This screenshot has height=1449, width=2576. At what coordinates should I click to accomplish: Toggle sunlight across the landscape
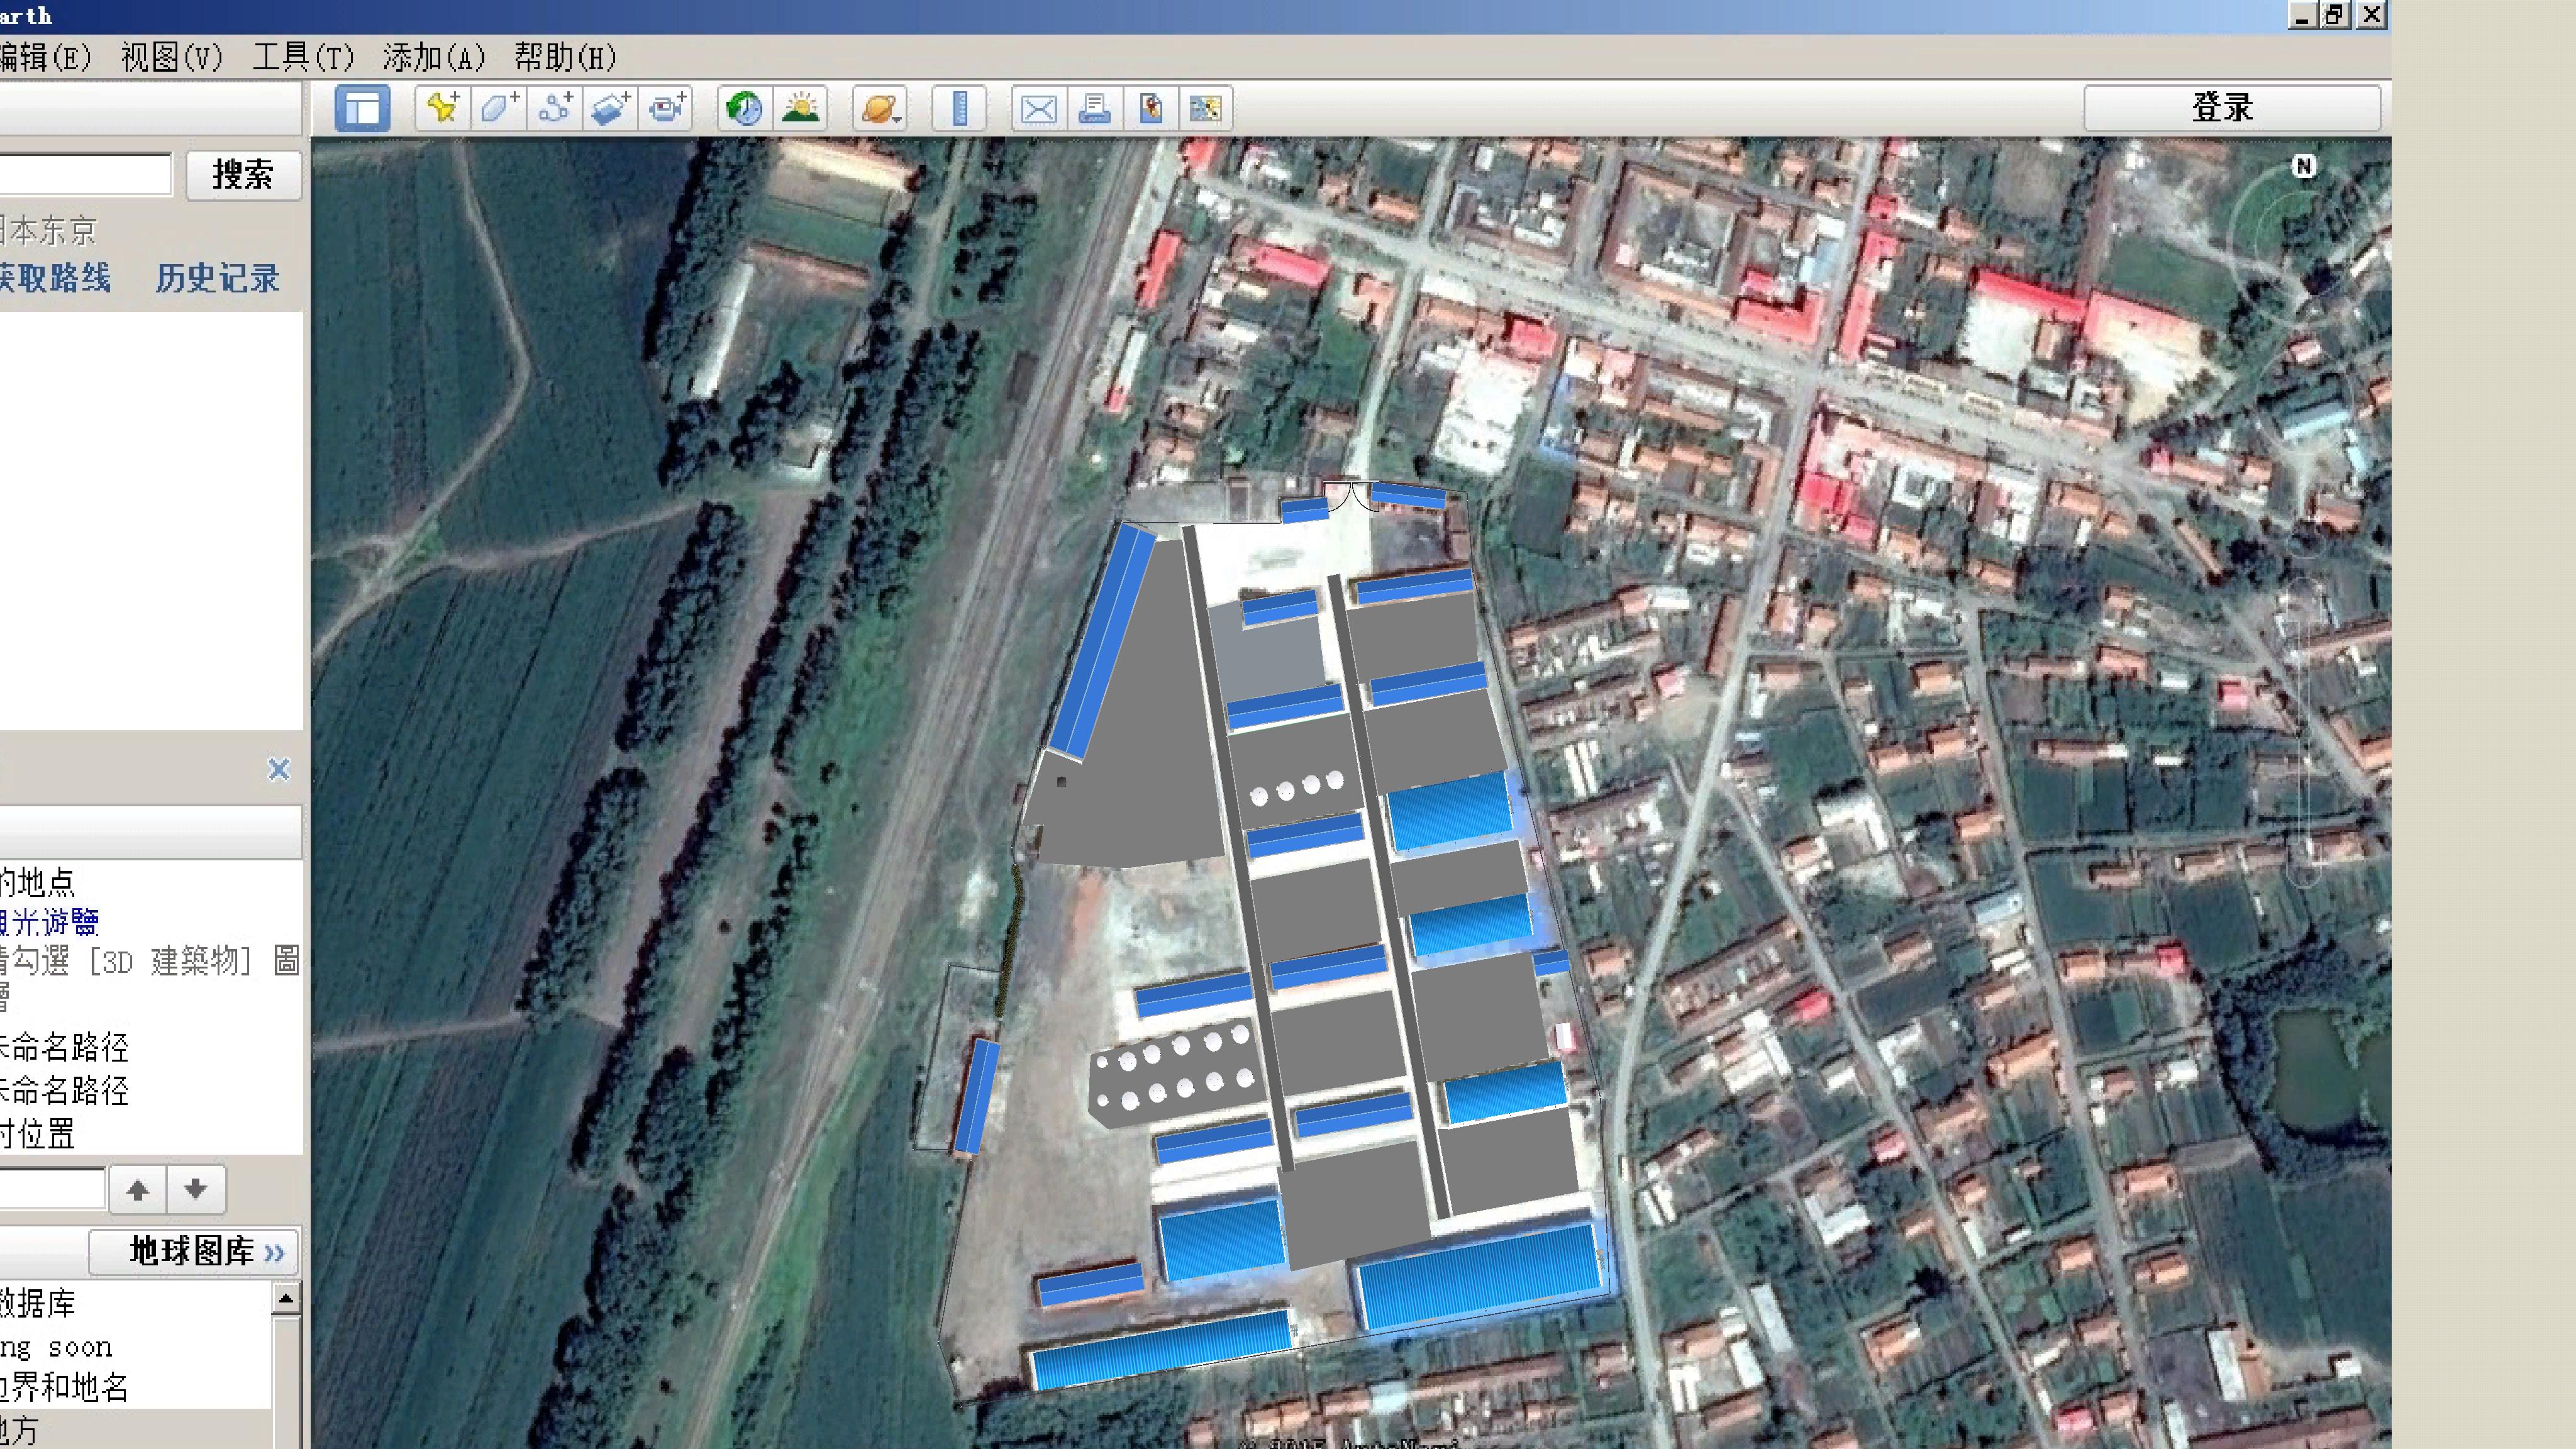point(801,108)
